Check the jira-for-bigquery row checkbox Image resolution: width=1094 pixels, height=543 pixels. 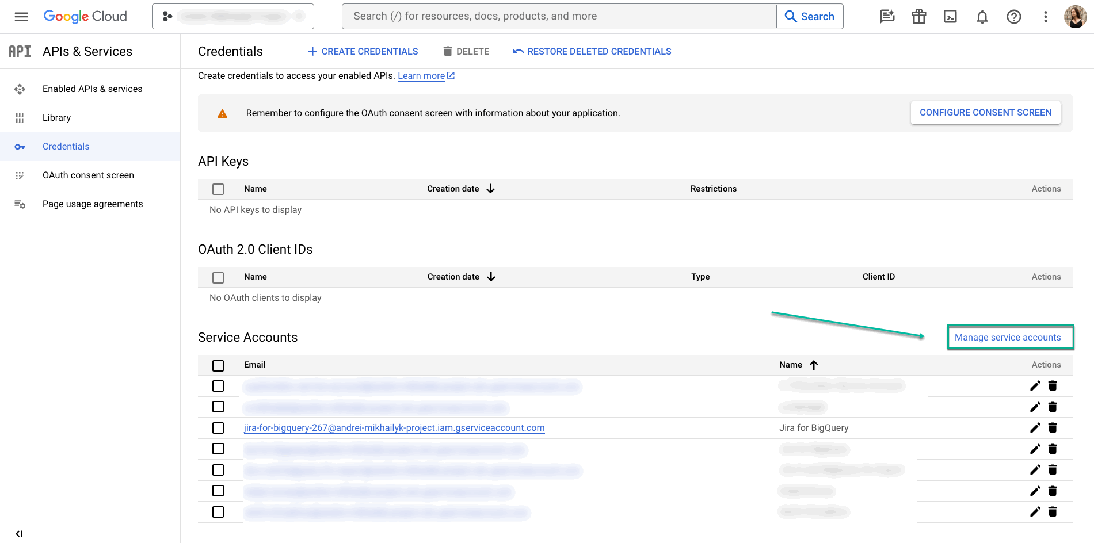pyautogui.click(x=218, y=428)
